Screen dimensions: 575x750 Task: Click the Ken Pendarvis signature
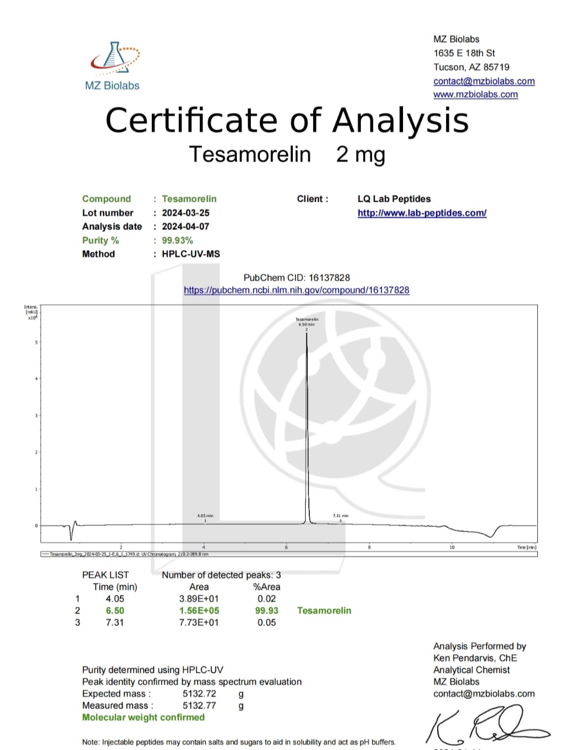(x=487, y=725)
